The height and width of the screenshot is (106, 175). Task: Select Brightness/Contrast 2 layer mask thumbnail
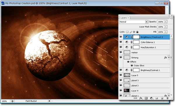click(x=136, y=37)
